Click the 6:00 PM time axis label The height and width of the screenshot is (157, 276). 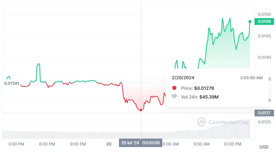coord(47,144)
